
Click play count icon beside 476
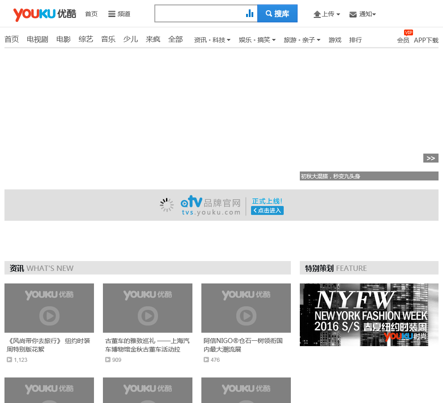click(x=206, y=360)
